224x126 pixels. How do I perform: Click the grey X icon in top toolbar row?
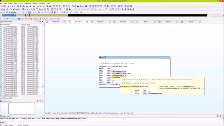point(43,6)
